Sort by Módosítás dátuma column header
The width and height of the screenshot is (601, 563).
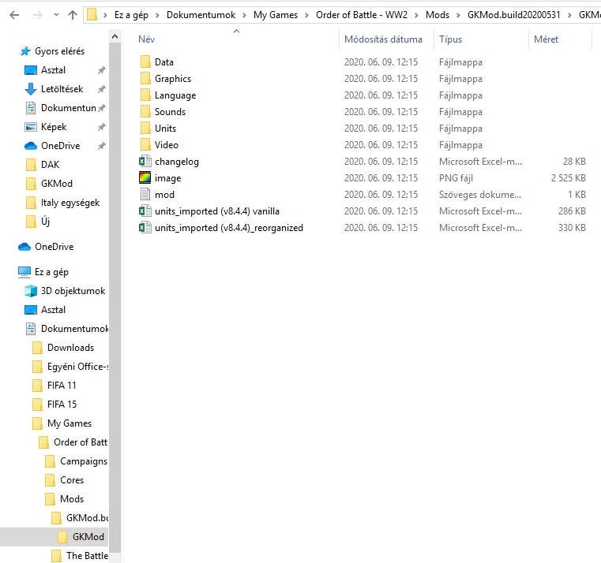point(383,39)
